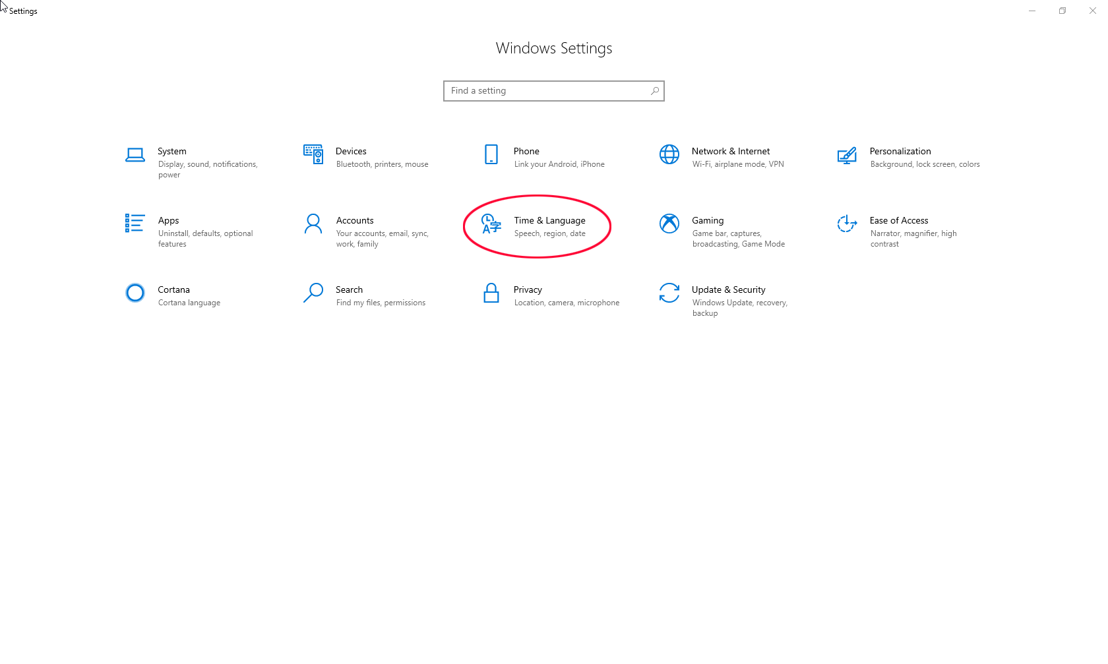Choose the Time & Language title
Screen dimensions: 1108x664
pos(549,221)
